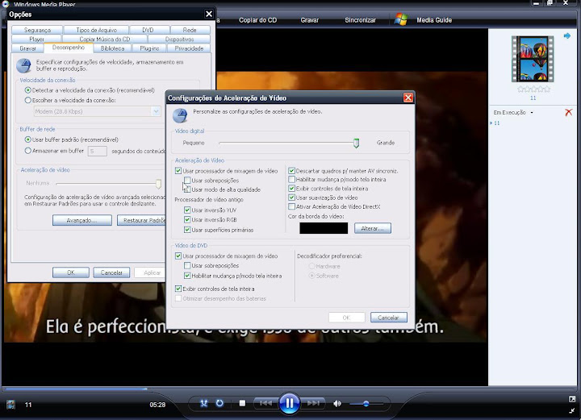Viewport: 581px width, 420px height.
Task: Click the full-screen view icon
Action: coord(572,399)
